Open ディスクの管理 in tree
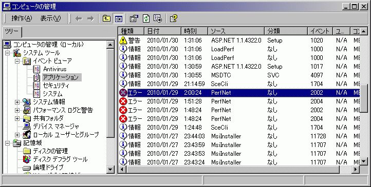This screenshot has height=187, width=371. coord(50,151)
